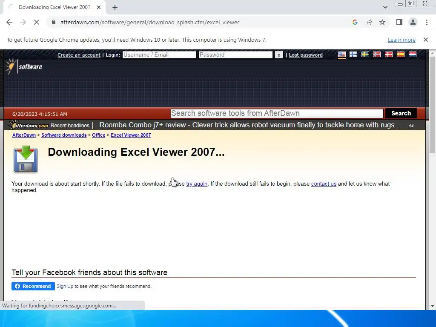Dismiss the Chrome update notice bar
The width and height of the screenshot is (436, 327).
[x=426, y=40]
